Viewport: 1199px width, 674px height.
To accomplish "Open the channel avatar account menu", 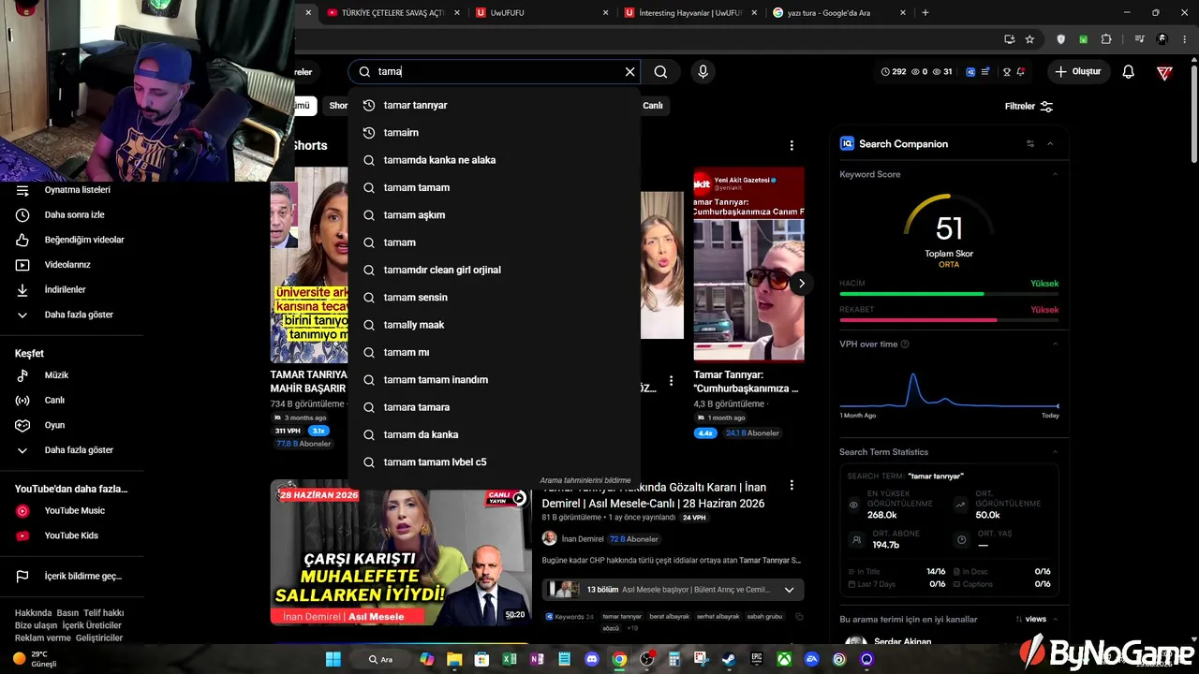I will point(1164,72).
